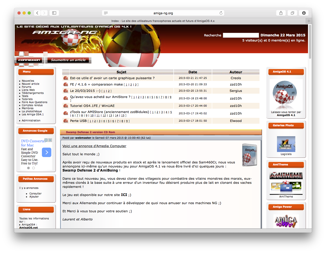This screenshot has width=326, height=253.
Task: Open the Safari Downloads list
Action: (x=304, y=13)
